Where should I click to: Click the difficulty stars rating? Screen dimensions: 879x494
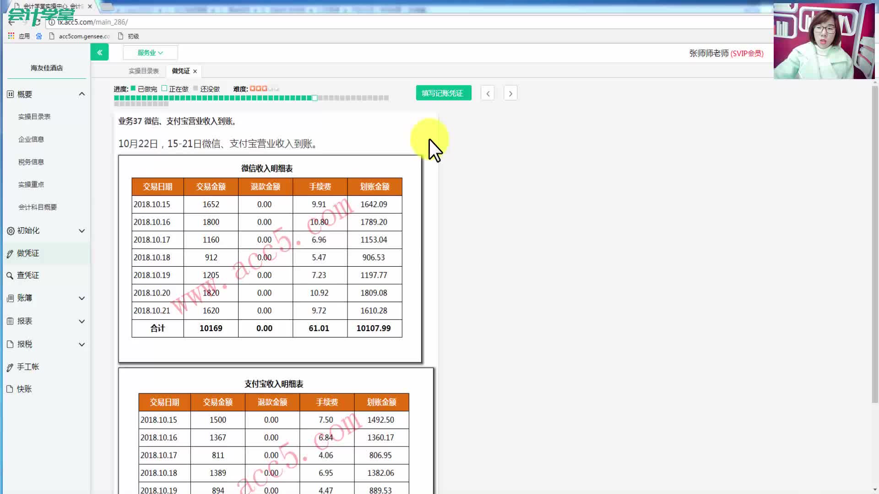point(264,89)
